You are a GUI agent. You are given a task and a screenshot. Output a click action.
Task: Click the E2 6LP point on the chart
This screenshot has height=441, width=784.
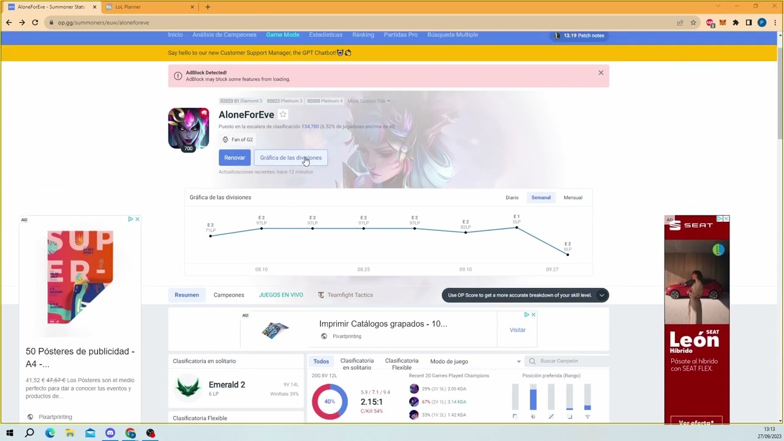(568, 254)
